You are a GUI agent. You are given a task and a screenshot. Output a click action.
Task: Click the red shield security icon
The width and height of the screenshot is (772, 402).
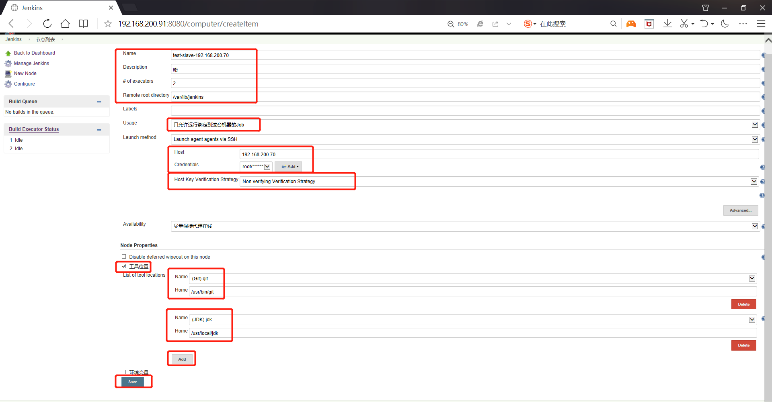[649, 24]
